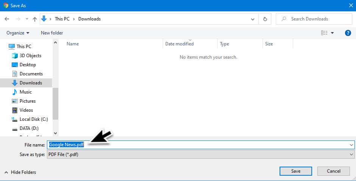Go up one folder level
The height and width of the screenshot is (181, 356).
35,19
